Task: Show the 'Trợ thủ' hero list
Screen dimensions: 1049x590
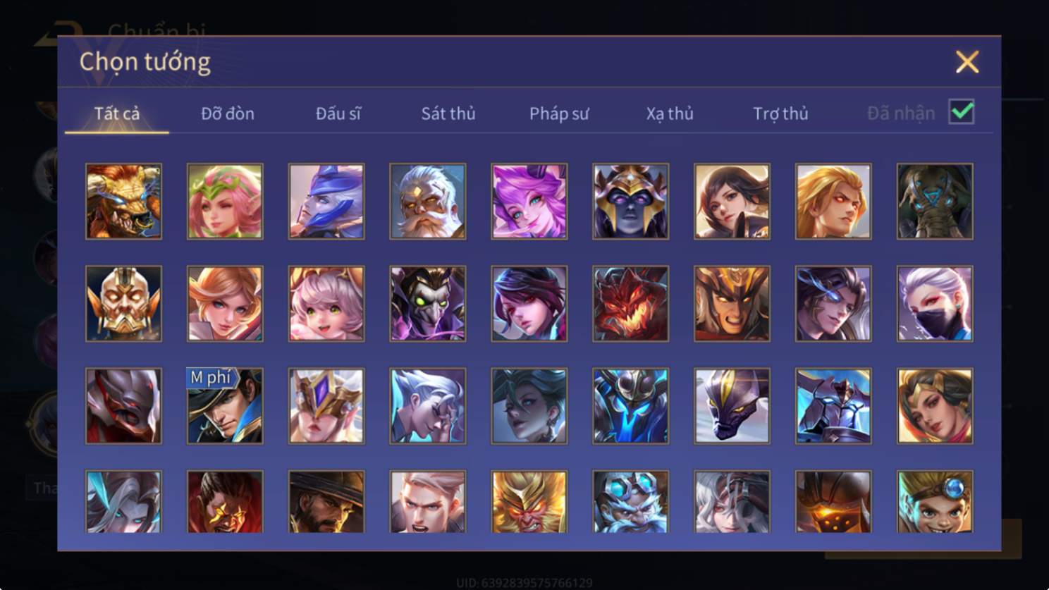Action: pyautogui.click(x=780, y=113)
